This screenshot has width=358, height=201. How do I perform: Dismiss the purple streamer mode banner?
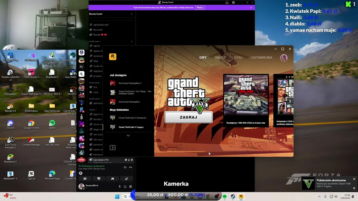click(251, 8)
